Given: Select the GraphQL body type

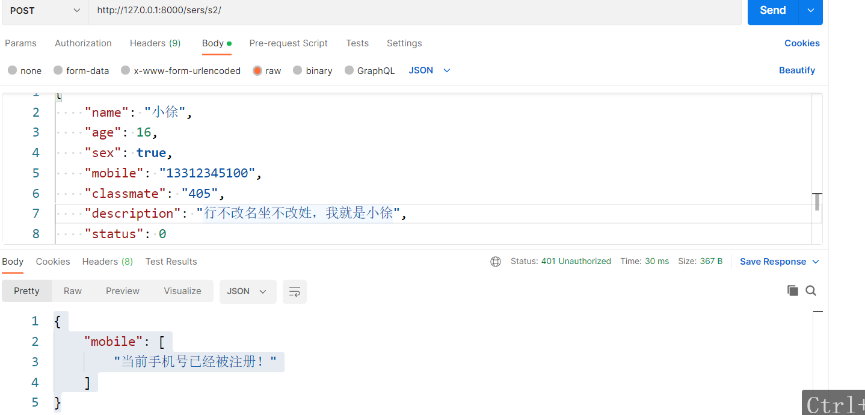Looking at the screenshot, I should pos(370,70).
